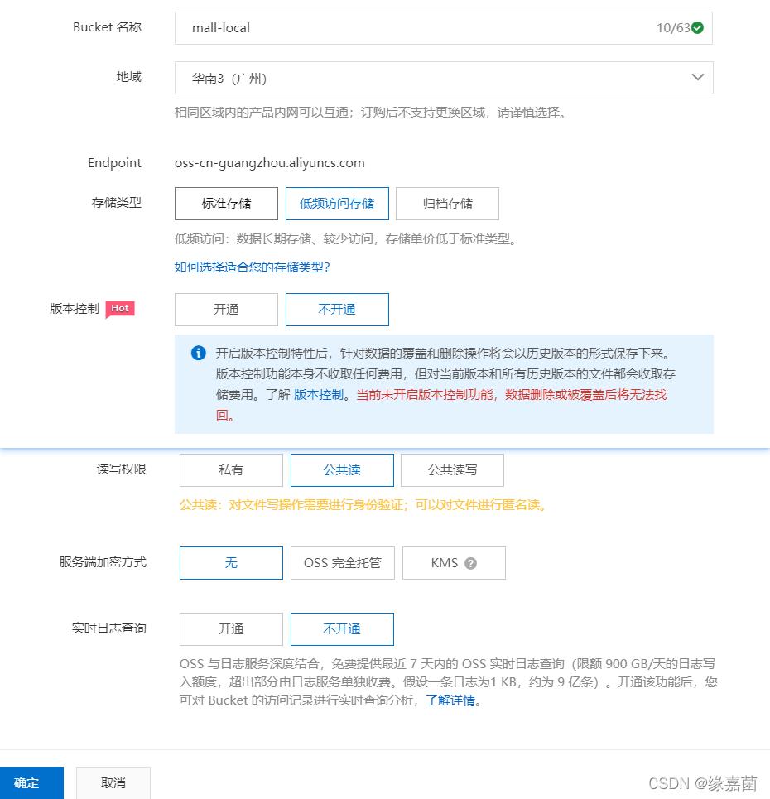Screen dimensions: 770x799
Task: Select KMS encryption option
Action: tap(454, 563)
